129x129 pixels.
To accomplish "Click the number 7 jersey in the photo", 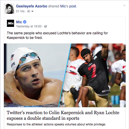I will tap(92, 70).
